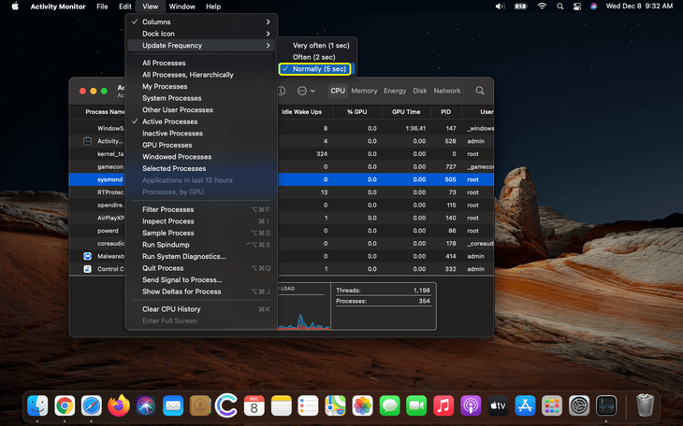Select Very often (1 sec) update frequency

[x=320, y=45]
